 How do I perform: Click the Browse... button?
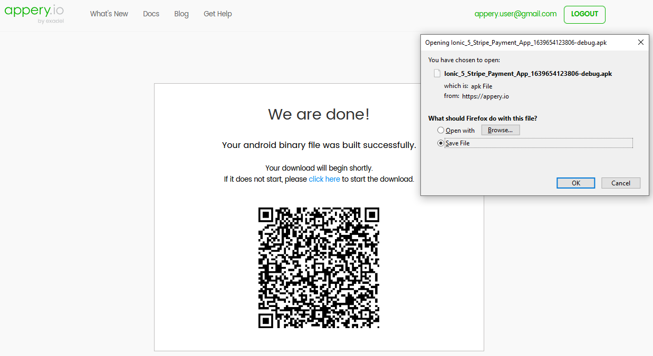(x=501, y=130)
